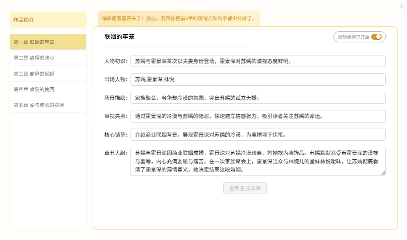Click the 审视亮点 label

pyautogui.click(x=116, y=116)
